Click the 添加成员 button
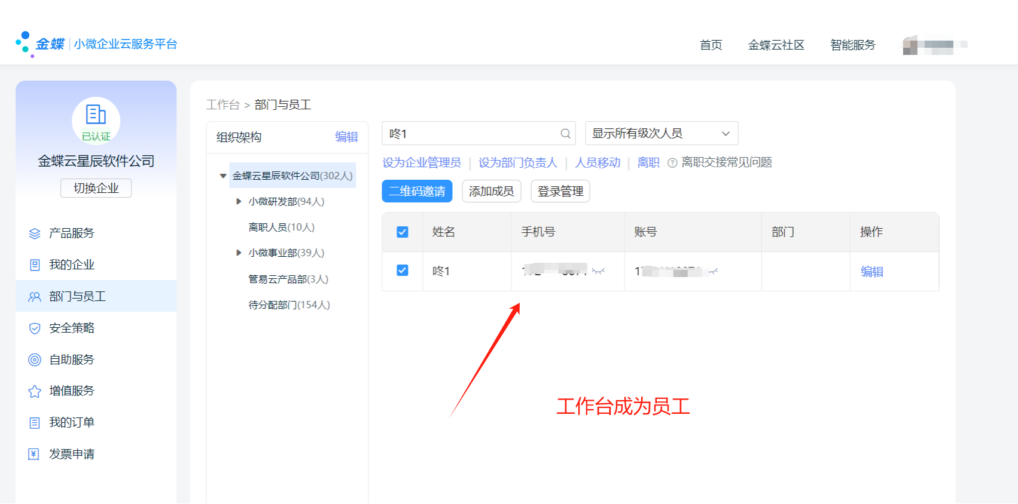The width and height of the screenshot is (1018, 504). coord(492,191)
